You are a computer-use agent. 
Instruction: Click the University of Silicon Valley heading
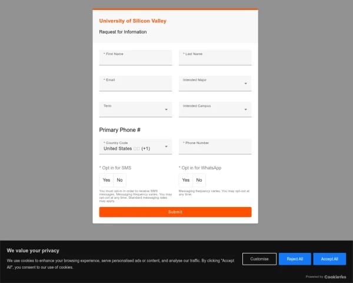coord(133,21)
